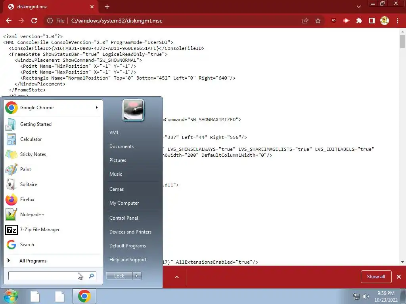Screen dimensions: 406x304
Task: Open the Extensions puzzle menu
Action: coord(359,21)
